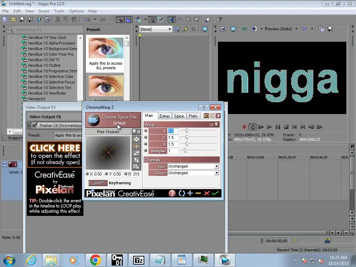Open the Preview (Auto) quality dropdown
The width and height of the screenshot is (356, 267).
(x=296, y=29)
